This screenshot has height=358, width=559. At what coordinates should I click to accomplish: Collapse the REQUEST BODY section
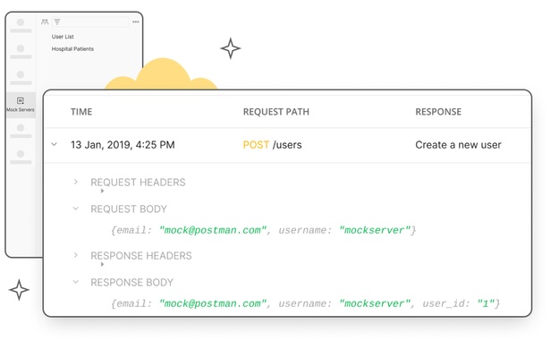pos(76,209)
